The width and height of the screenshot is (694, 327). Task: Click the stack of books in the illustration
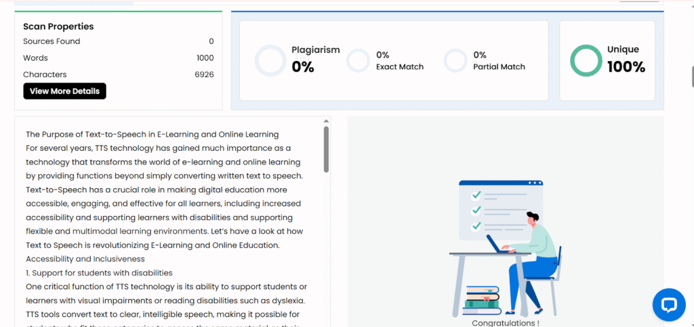[x=481, y=299]
